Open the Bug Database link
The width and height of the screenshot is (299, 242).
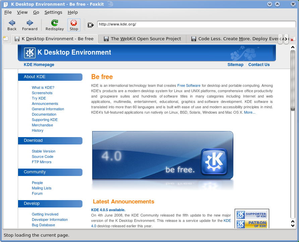point(43,225)
